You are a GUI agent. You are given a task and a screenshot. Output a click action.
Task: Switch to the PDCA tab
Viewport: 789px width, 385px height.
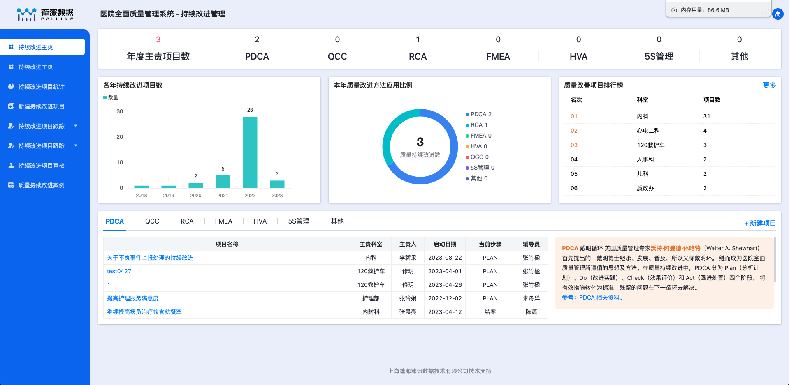point(115,221)
